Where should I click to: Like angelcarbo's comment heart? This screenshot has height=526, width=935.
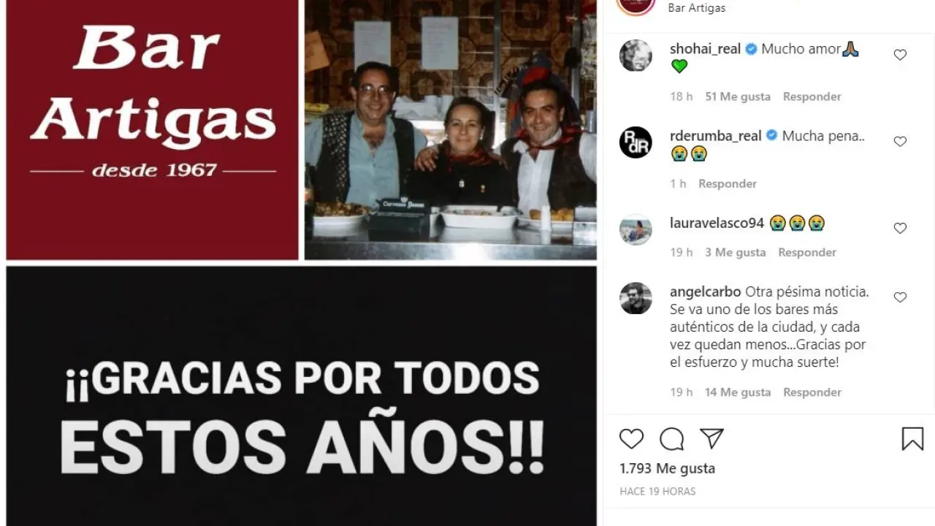click(900, 297)
